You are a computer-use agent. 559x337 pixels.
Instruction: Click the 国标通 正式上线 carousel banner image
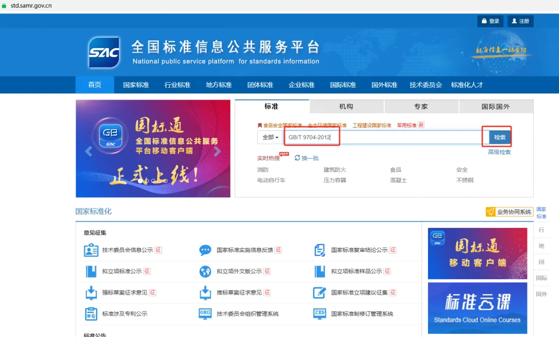pos(153,148)
